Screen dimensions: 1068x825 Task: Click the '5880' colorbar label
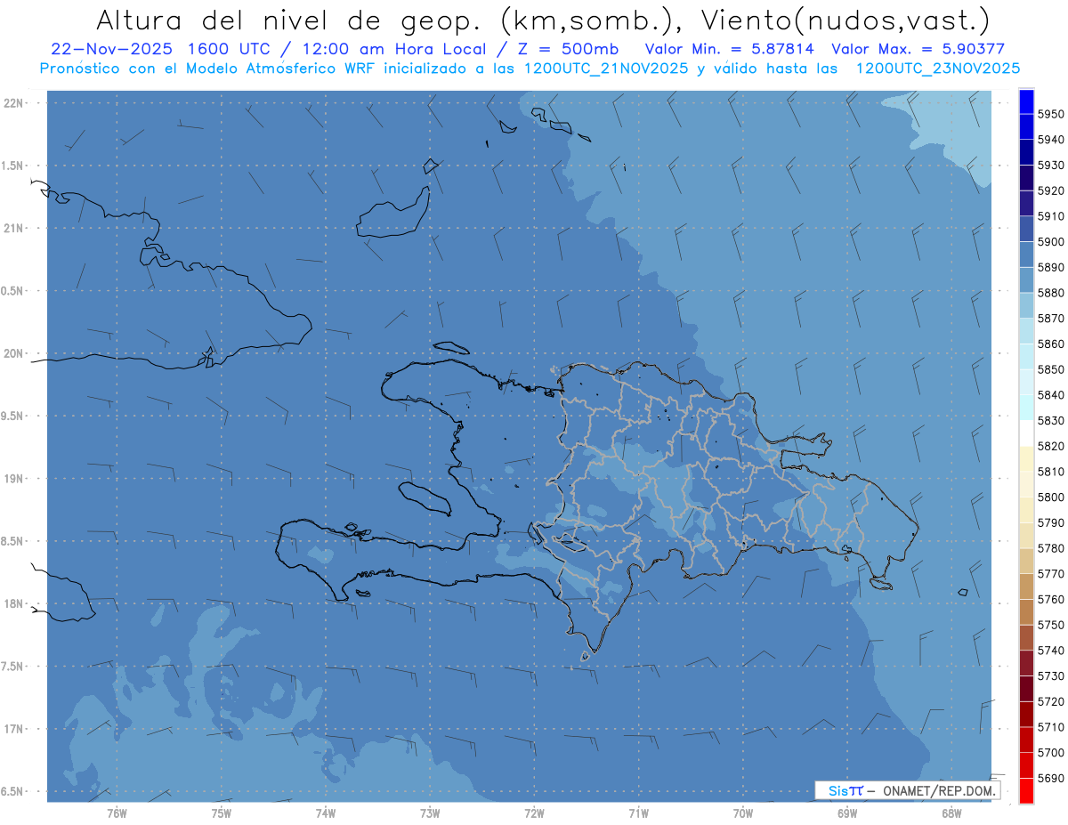coord(1050,293)
